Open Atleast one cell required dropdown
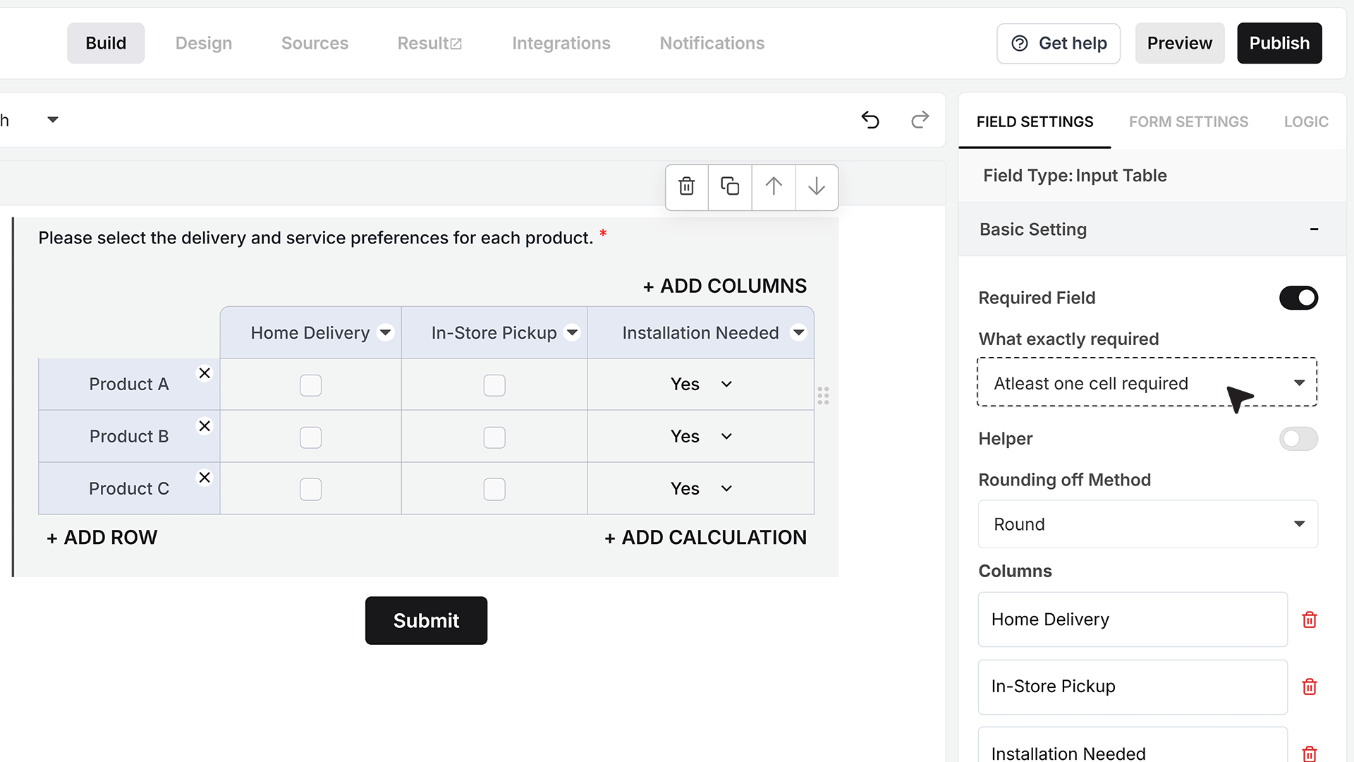The width and height of the screenshot is (1354, 762). point(1147,382)
